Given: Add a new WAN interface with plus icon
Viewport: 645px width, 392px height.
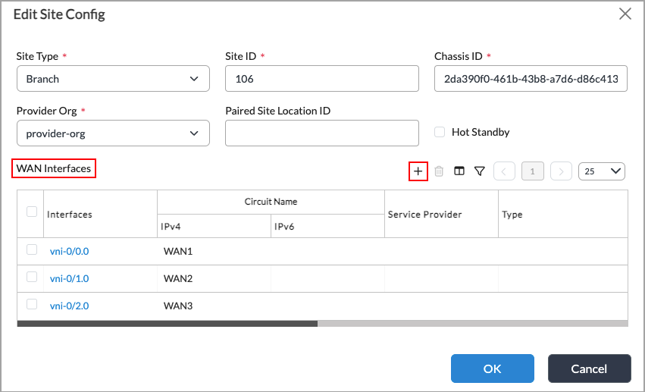Looking at the screenshot, I should click(x=418, y=171).
